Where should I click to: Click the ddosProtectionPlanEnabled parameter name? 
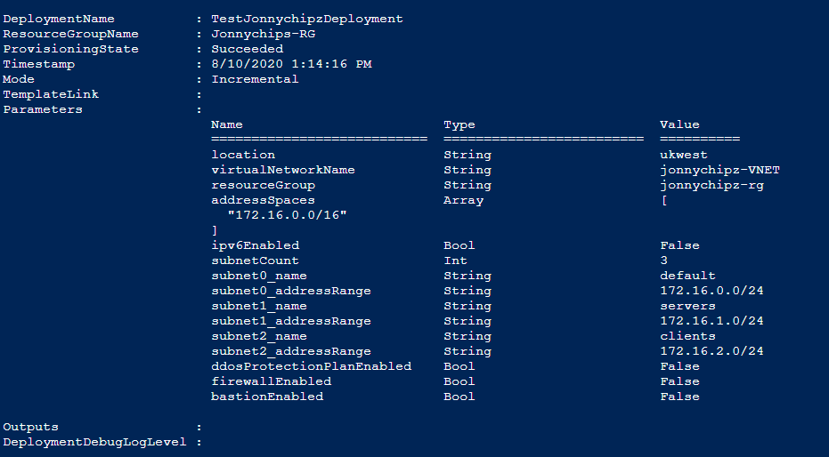click(311, 366)
